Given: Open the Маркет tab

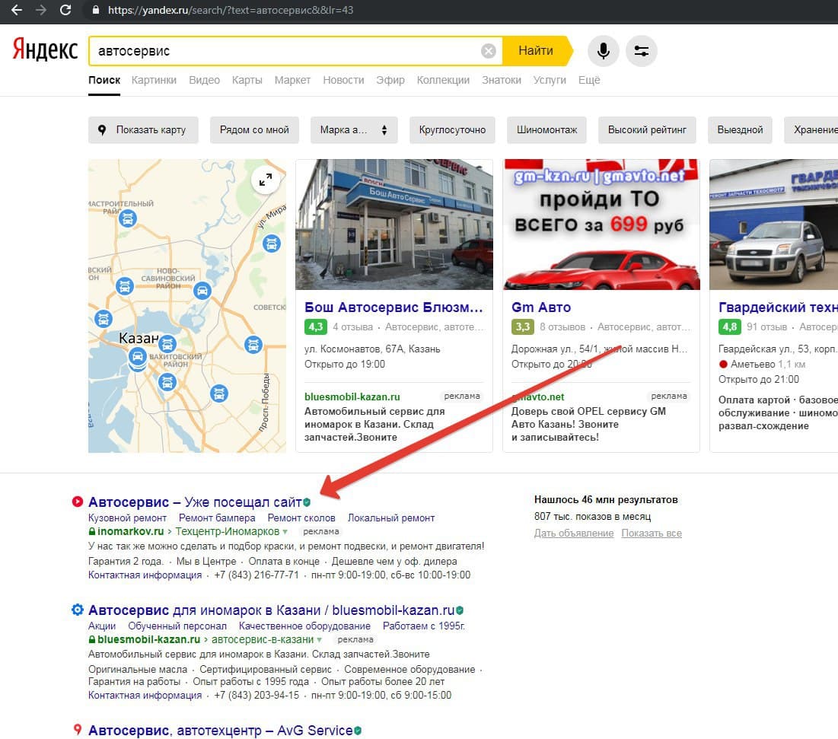Looking at the screenshot, I should pos(292,80).
